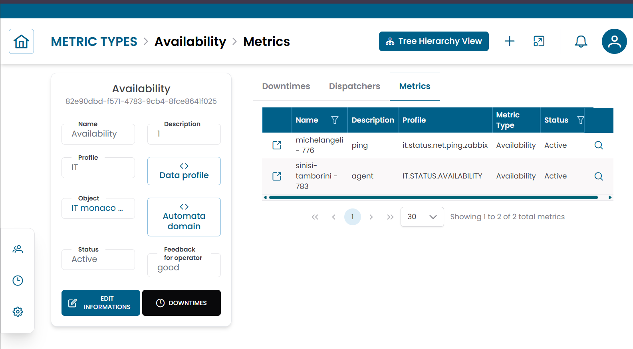Click the Status field showing Active
The image size is (633, 349).
pyautogui.click(x=98, y=259)
